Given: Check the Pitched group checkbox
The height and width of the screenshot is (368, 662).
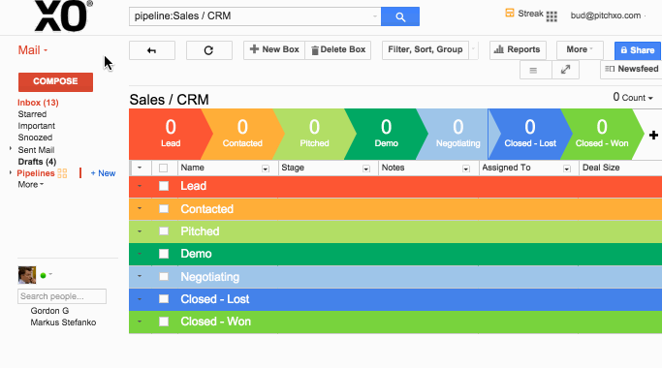Looking at the screenshot, I should pyautogui.click(x=164, y=231).
